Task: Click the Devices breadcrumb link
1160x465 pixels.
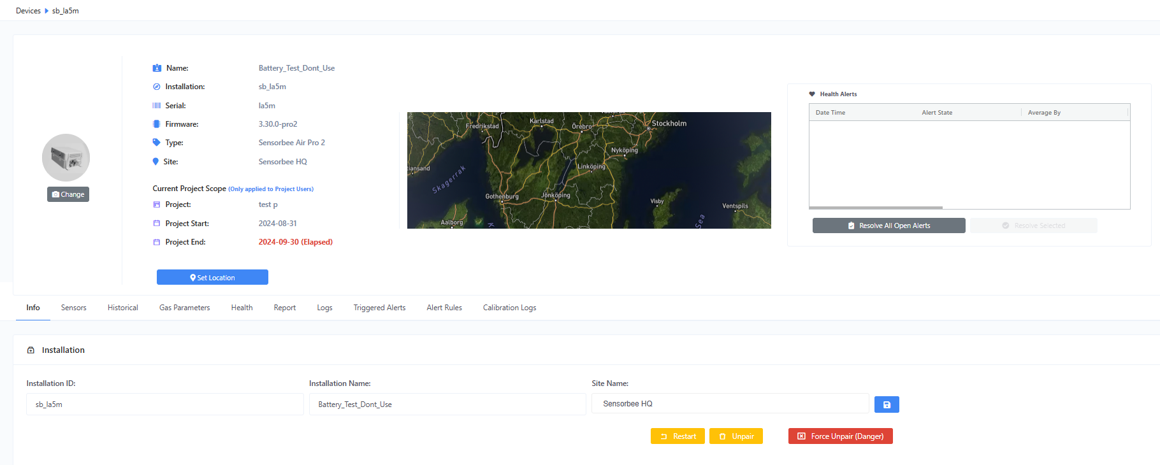Action: coord(28,11)
